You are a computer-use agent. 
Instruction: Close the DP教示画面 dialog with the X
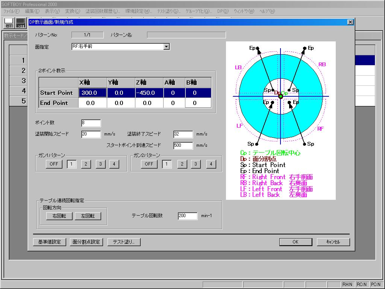(x=350, y=22)
